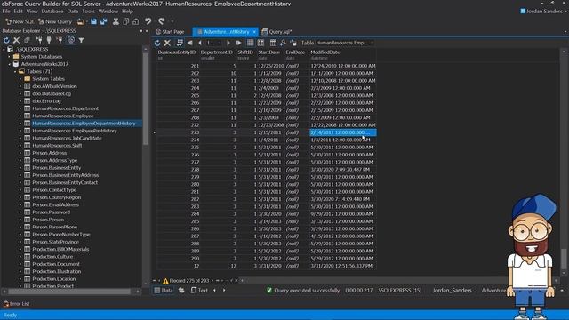The image size is (569, 320).
Task: Switch to the Start Page tab
Action: point(170,32)
